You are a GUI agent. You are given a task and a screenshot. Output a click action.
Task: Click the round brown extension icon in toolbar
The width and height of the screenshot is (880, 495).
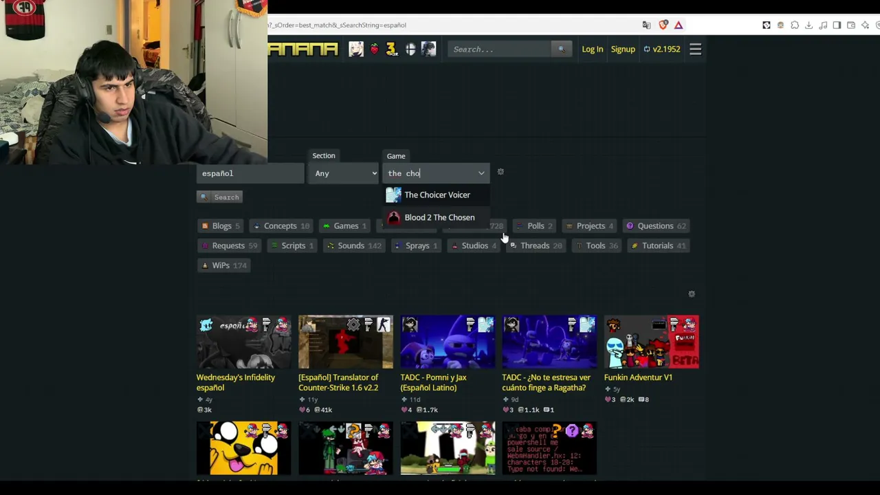pyautogui.click(x=780, y=25)
